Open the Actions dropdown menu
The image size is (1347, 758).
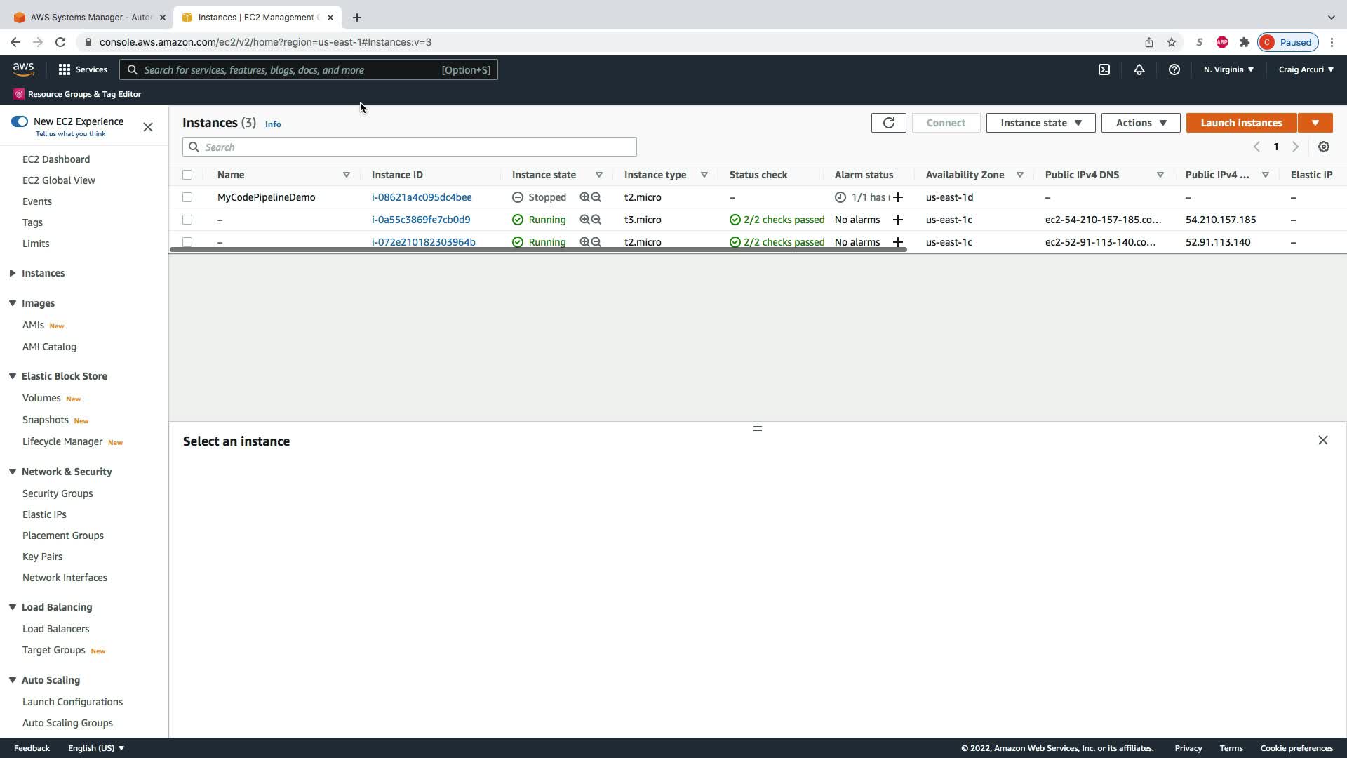[x=1140, y=123]
